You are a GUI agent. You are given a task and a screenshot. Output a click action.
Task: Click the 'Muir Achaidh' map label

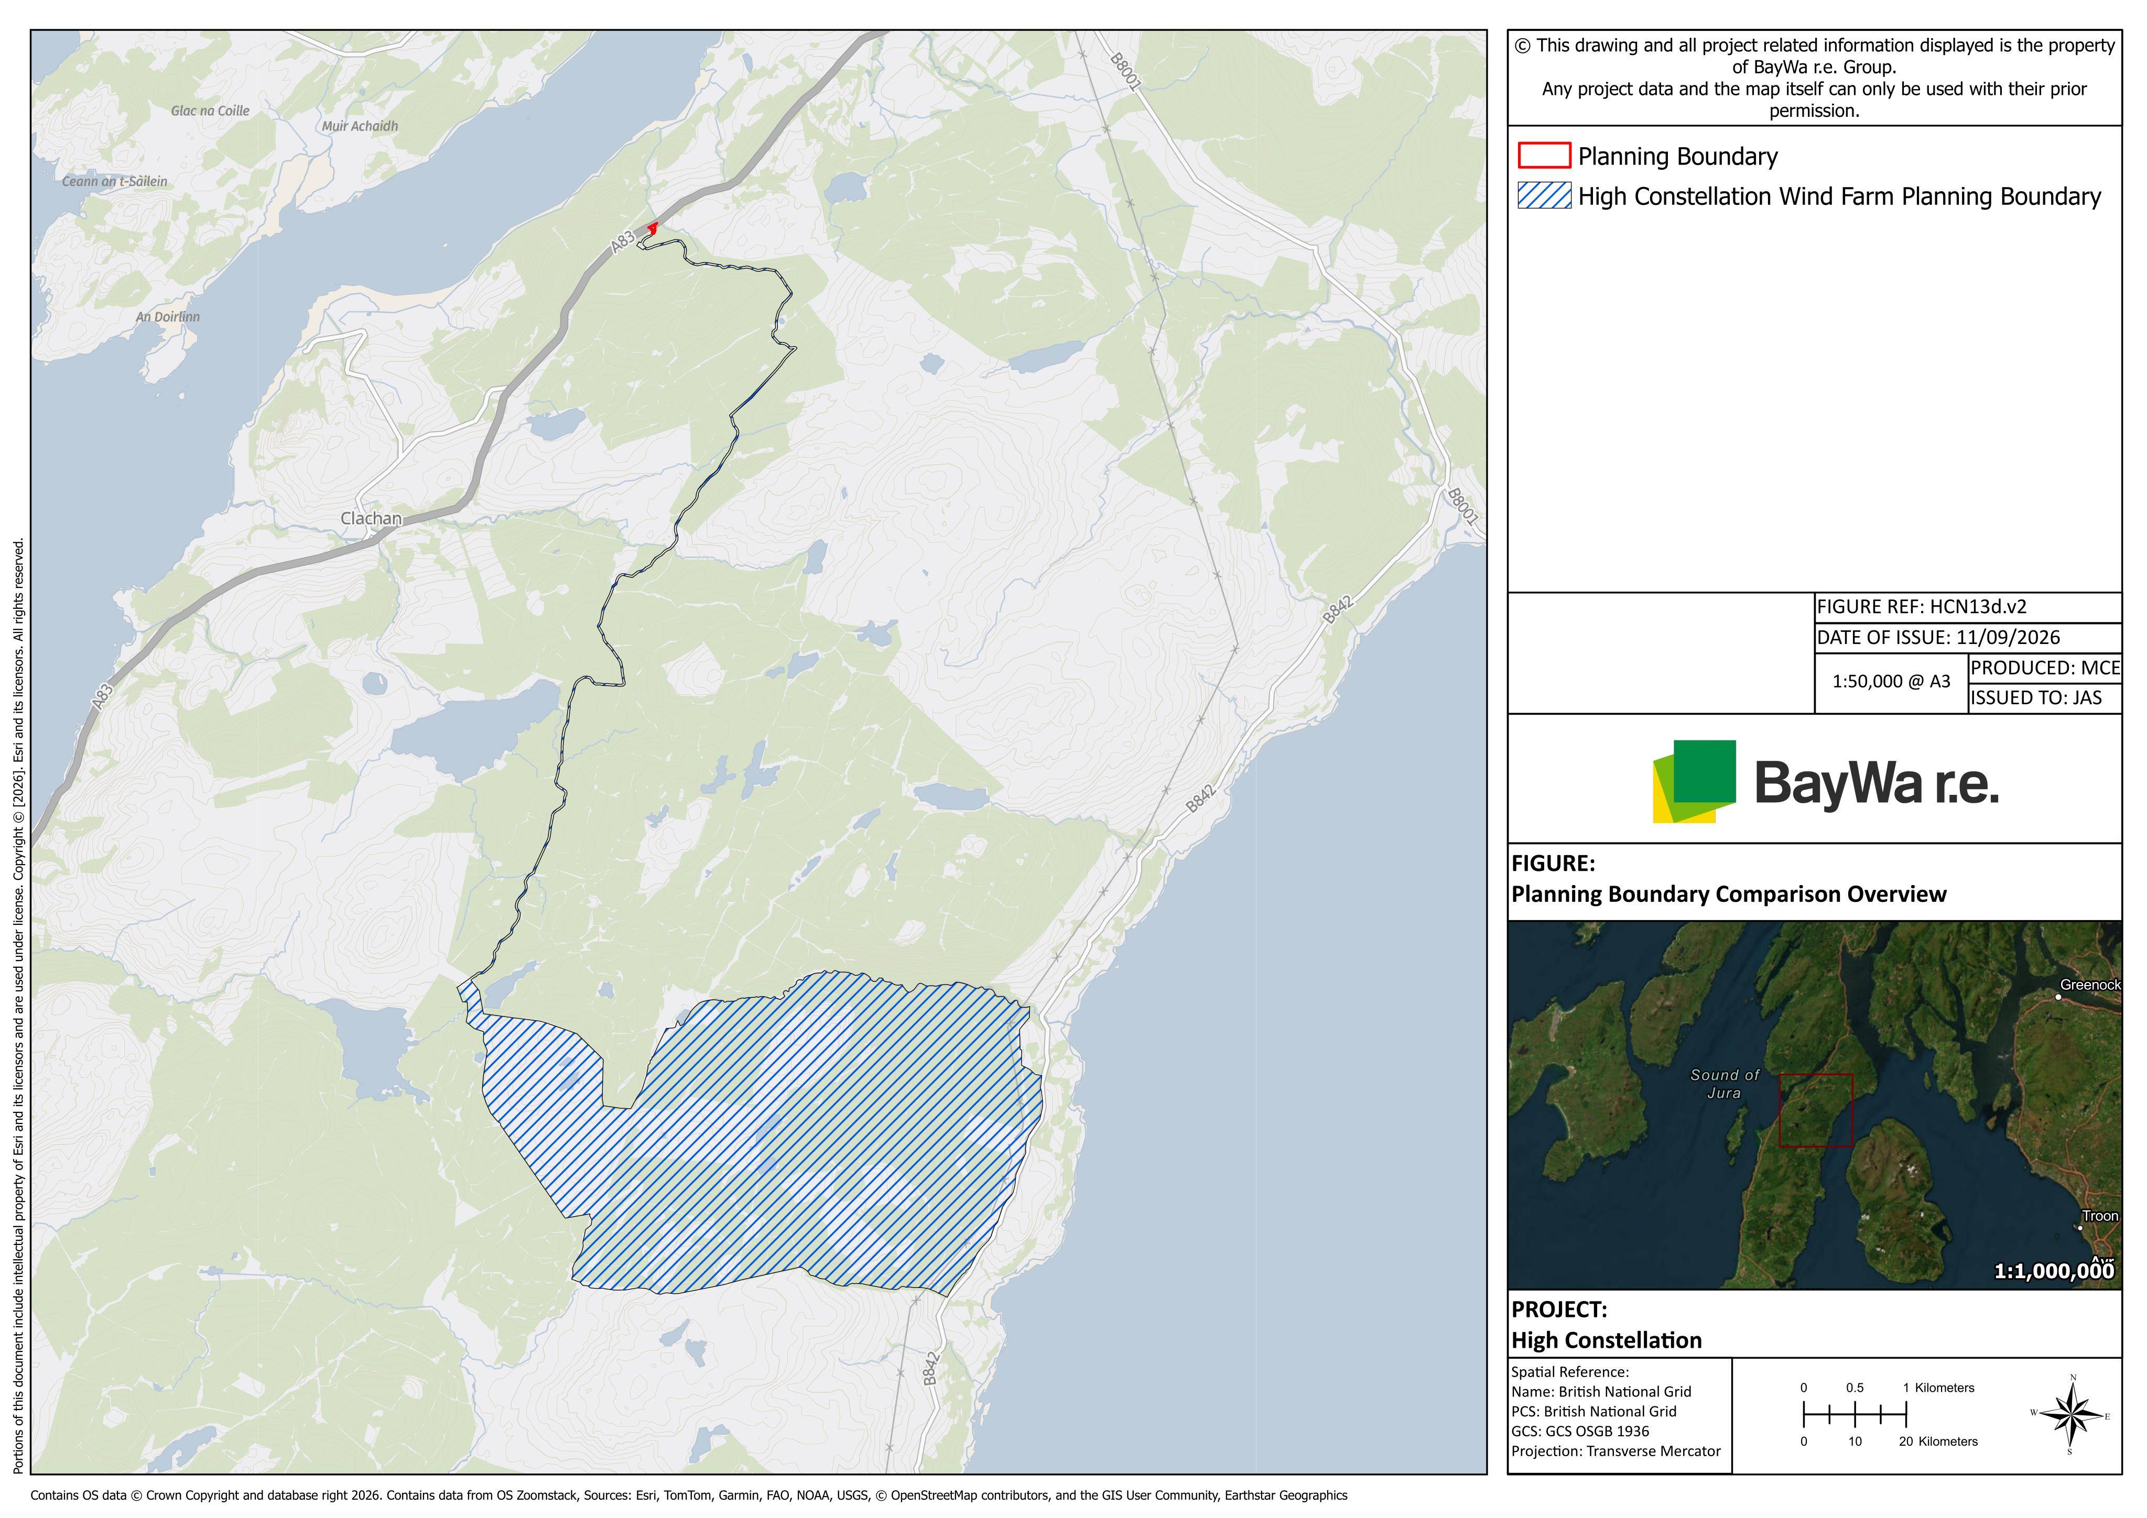point(359,126)
